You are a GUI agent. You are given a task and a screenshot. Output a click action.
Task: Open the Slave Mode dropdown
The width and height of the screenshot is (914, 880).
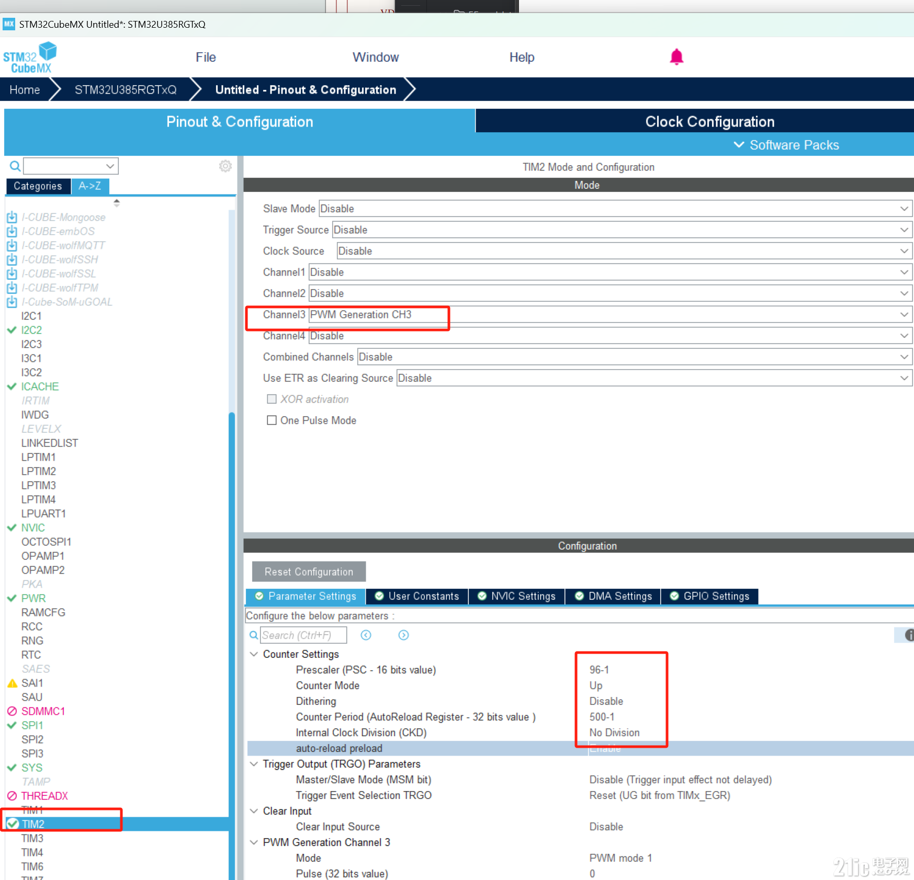tap(615, 209)
